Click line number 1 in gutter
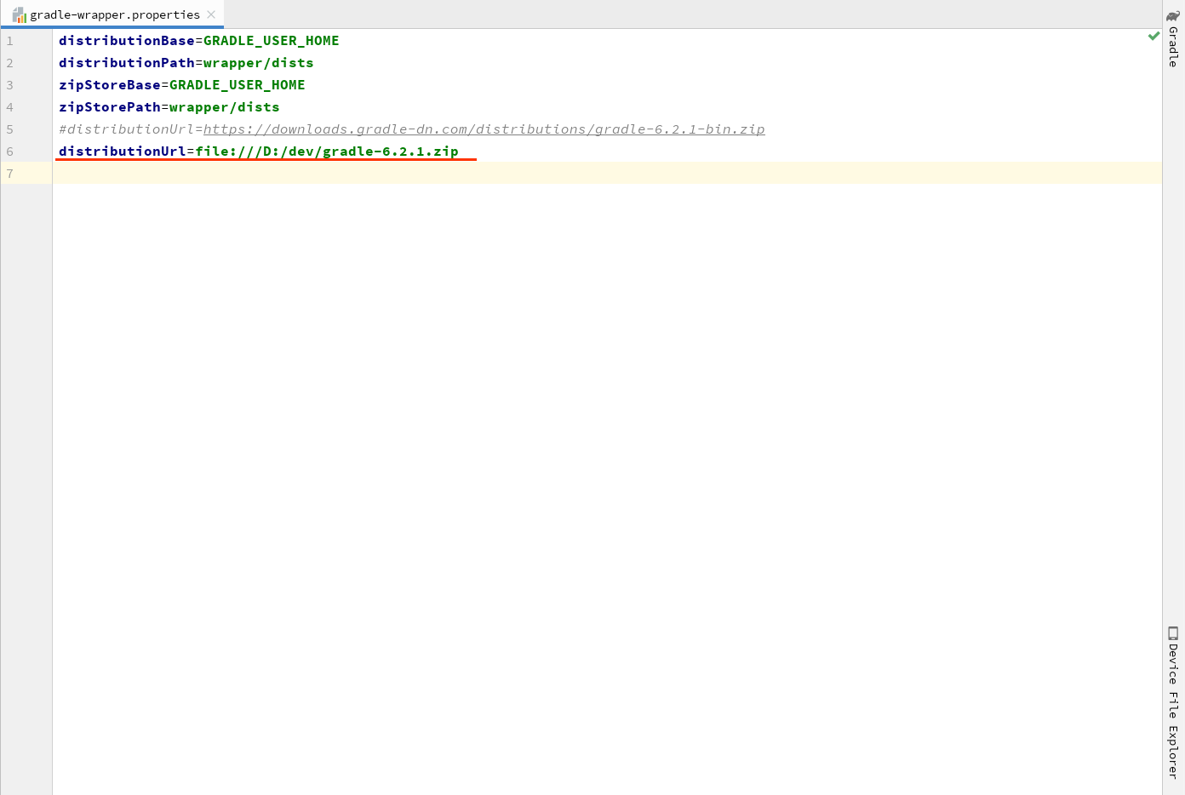This screenshot has width=1185, height=795. (x=9, y=41)
